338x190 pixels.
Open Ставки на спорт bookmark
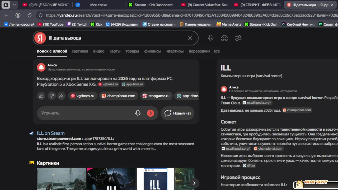point(159,24)
